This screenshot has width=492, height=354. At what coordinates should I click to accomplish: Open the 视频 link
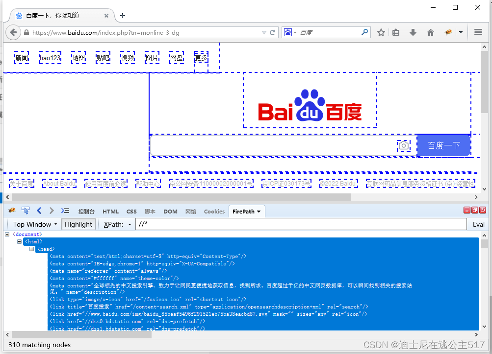click(x=128, y=58)
